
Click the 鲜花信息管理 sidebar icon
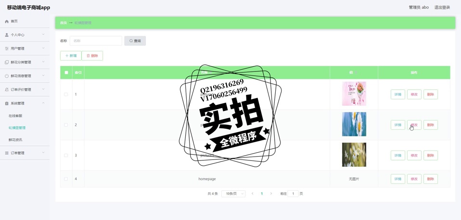coord(7,76)
